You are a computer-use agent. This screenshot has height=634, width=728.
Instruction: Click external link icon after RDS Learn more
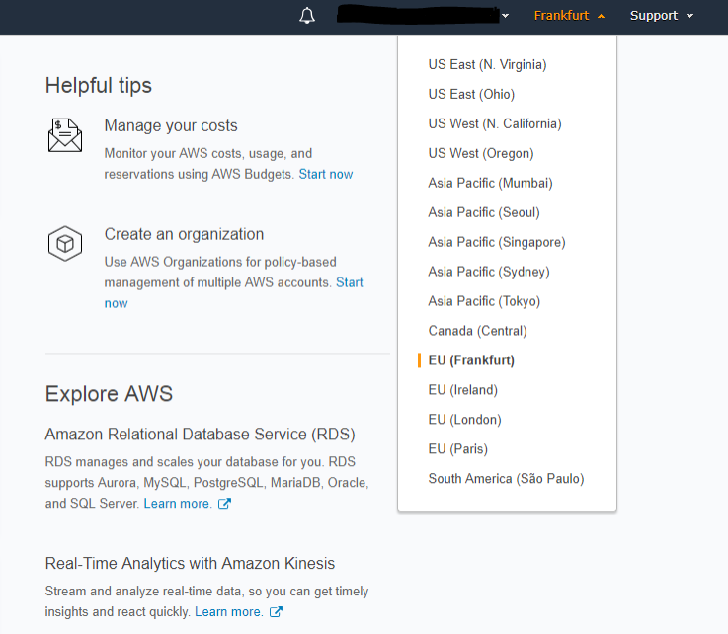point(224,504)
